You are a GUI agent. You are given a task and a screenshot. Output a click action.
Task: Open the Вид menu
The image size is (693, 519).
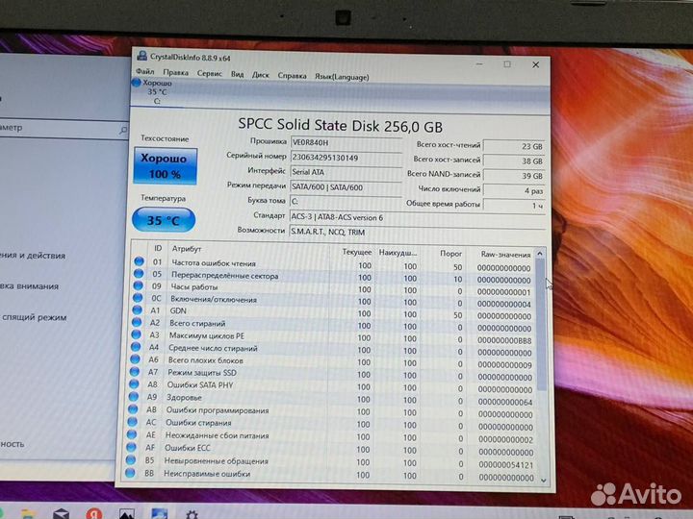point(238,74)
